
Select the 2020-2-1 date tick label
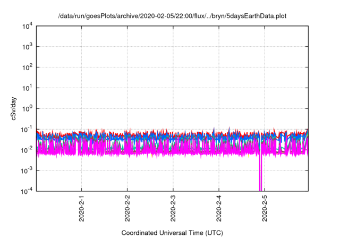(81, 208)
